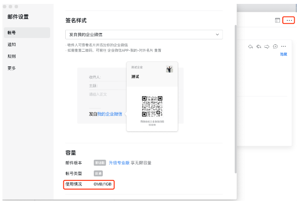Open the message's three-dot more menu
This screenshot has width=298, height=216.
[283, 46]
